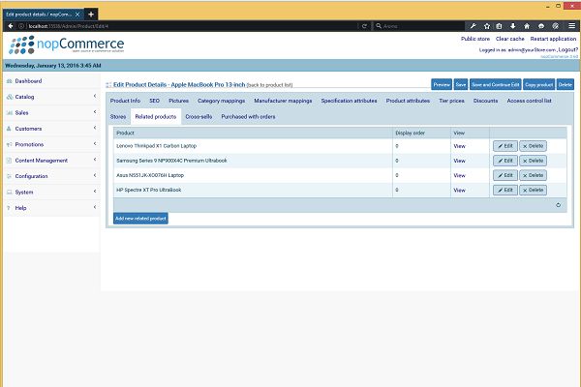The height and width of the screenshot is (387, 581).
Task: View the Lenovo Thinkpad X1 Carbon product
Action: [x=459, y=146]
